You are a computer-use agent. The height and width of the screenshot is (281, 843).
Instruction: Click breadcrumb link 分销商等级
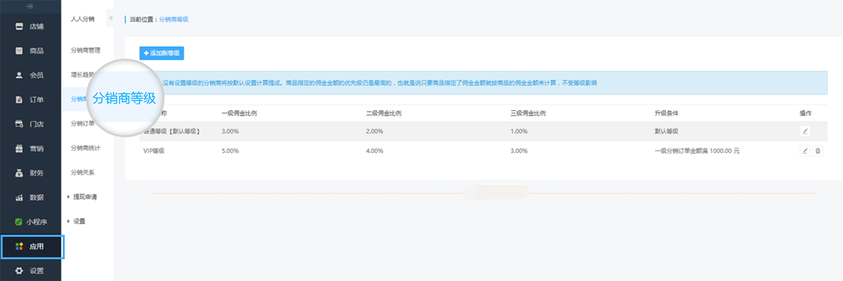(x=174, y=20)
